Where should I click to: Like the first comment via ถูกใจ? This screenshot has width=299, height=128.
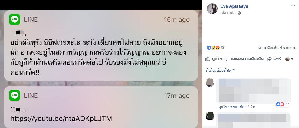(x=223, y=106)
